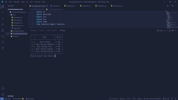This screenshot has height=100, width=178.
Task: Switch to the Debug Console panel tab
Action: pos(52,31)
